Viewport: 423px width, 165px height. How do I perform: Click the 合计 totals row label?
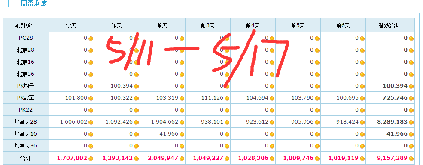point(26,158)
